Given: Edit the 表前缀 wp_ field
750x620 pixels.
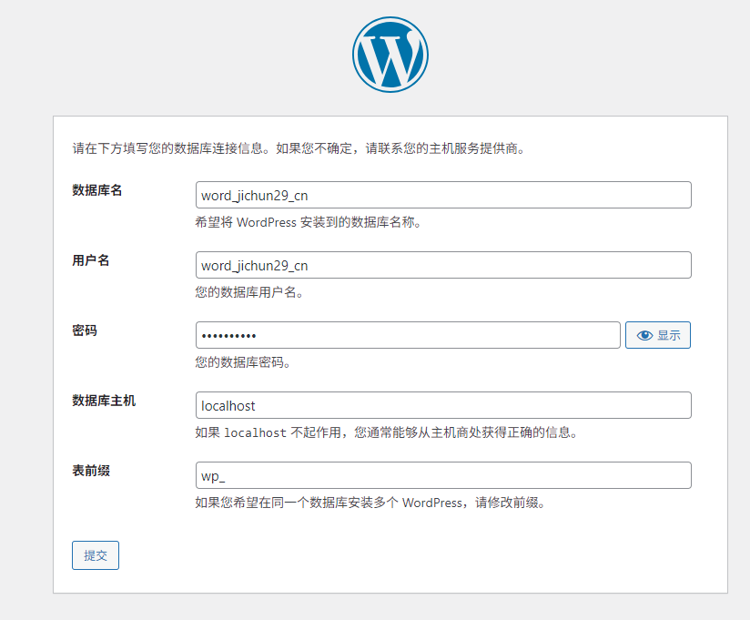Looking at the screenshot, I should point(443,475).
